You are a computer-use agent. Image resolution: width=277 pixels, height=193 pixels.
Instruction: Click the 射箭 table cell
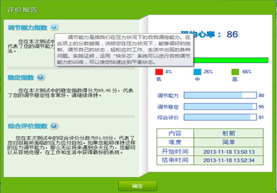(229, 133)
